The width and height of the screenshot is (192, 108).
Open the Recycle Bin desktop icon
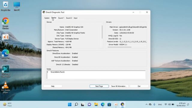click(5, 6)
